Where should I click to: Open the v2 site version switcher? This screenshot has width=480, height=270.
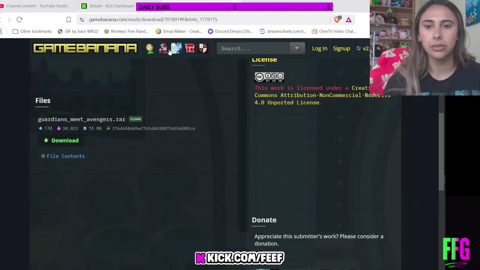[363, 48]
